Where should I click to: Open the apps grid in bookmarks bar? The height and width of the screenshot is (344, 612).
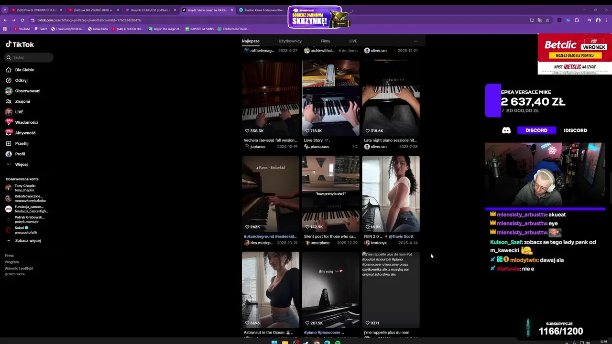pos(5,29)
